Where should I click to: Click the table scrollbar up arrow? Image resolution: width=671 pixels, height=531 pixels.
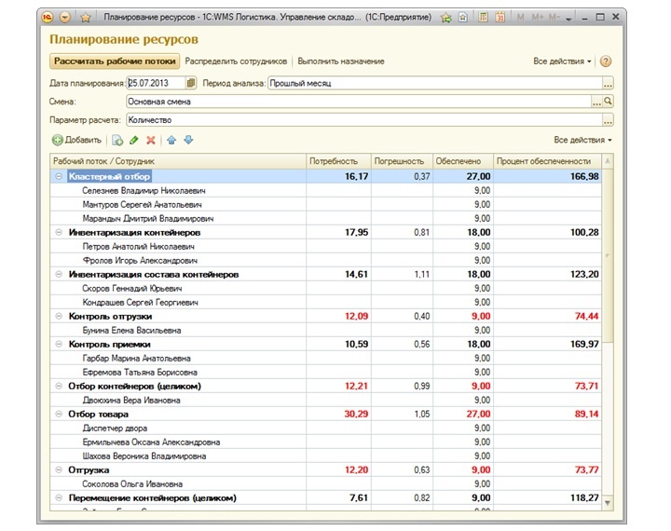tap(608, 161)
